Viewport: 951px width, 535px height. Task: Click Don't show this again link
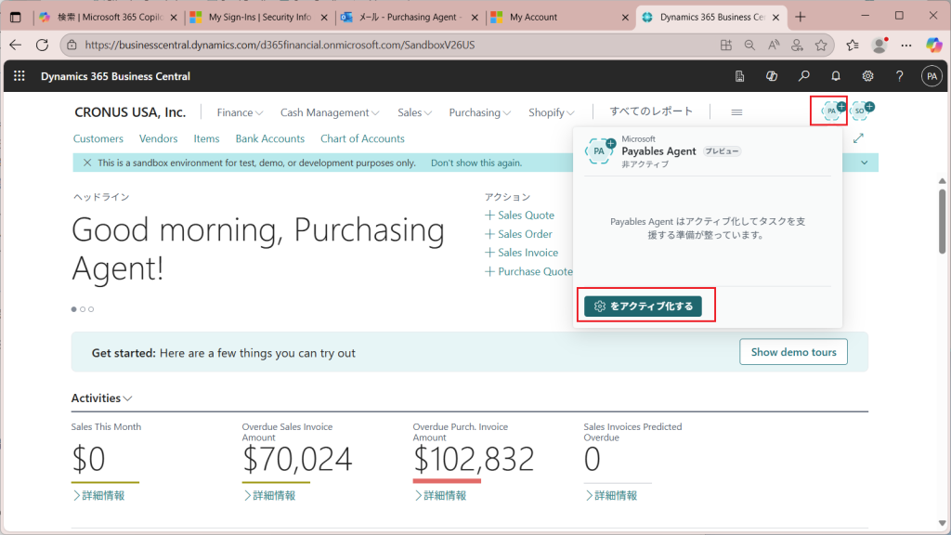476,163
